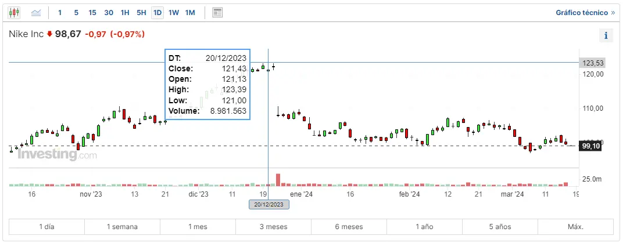Click the 25.0m volume axis label

[x=592, y=179]
